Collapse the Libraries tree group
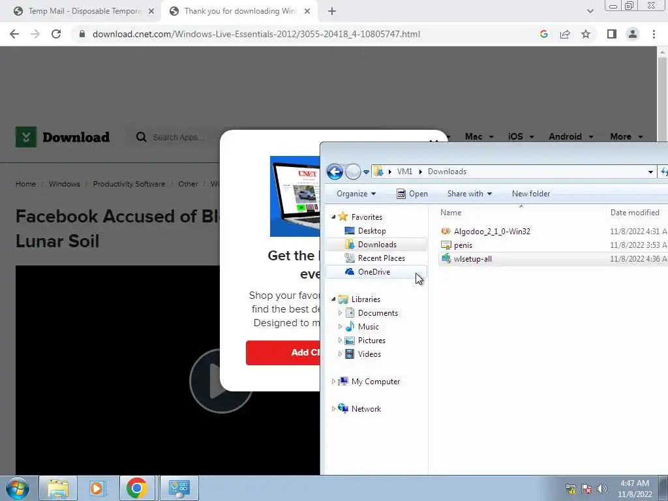 333,299
